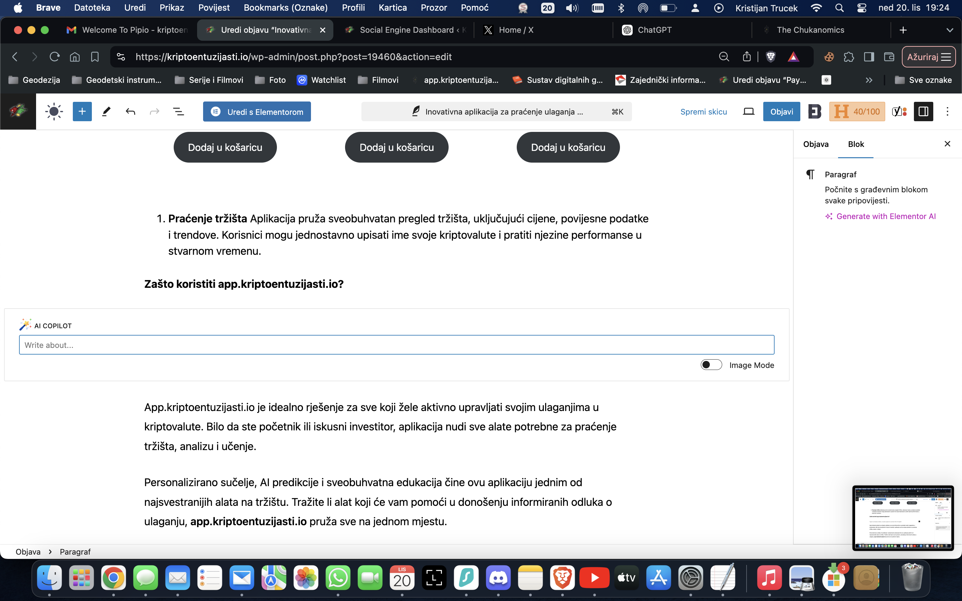Open the Document Overview list icon

click(x=178, y=112)
